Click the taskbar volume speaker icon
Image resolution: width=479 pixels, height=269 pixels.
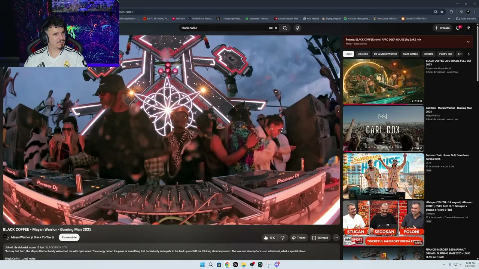click(460, 265)
